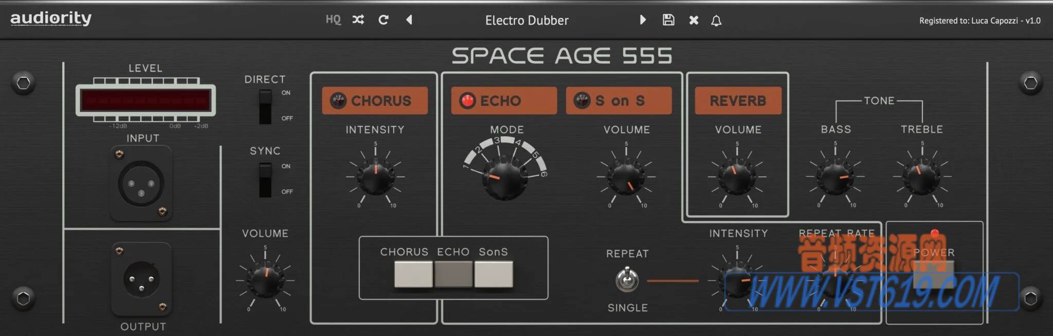Click the CHORUS header lamp indicator
The width and height of the screenshot is (1053, 336).
click(338, 100)
